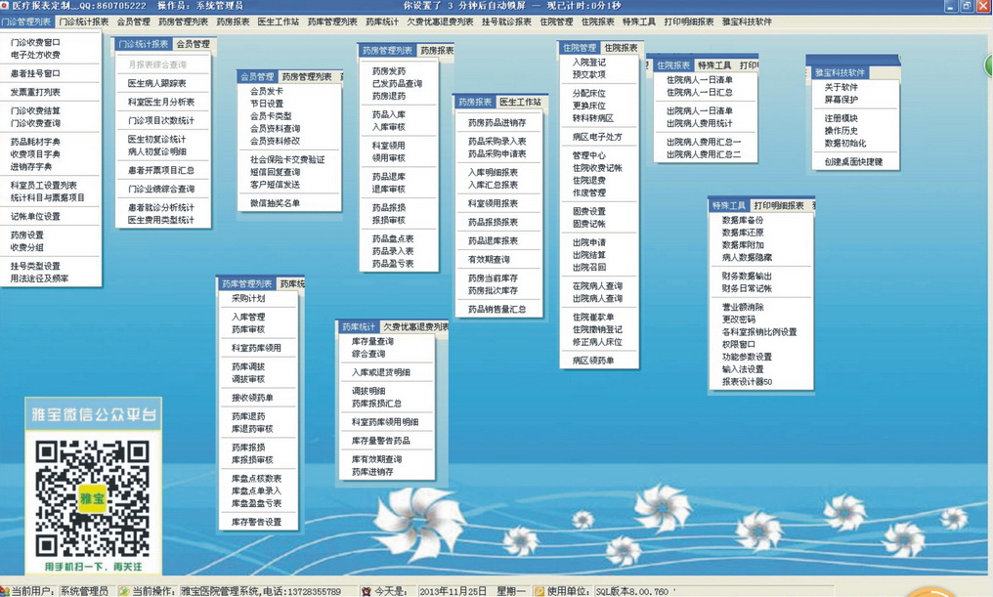The width and height of the screenshot is (993, 597).
Task: Select 会员发卡 entry
Action: pyautogui.click(x=267, y=91)
